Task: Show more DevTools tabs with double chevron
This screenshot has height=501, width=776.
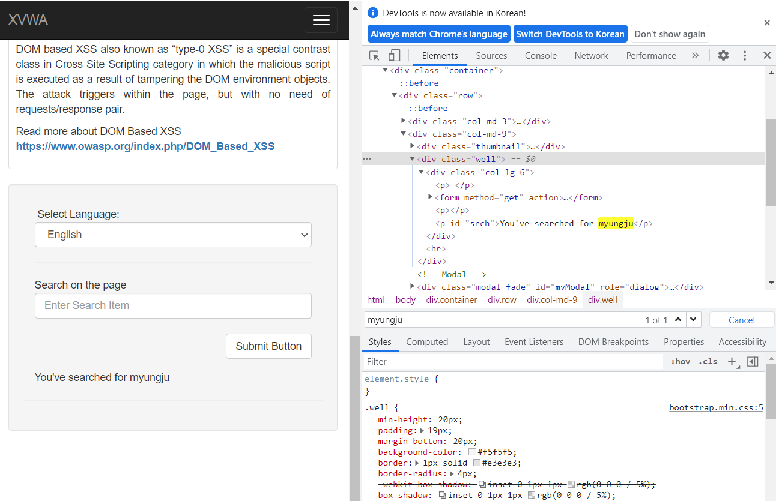Action: pyautogui.click(x=695, y=55)
